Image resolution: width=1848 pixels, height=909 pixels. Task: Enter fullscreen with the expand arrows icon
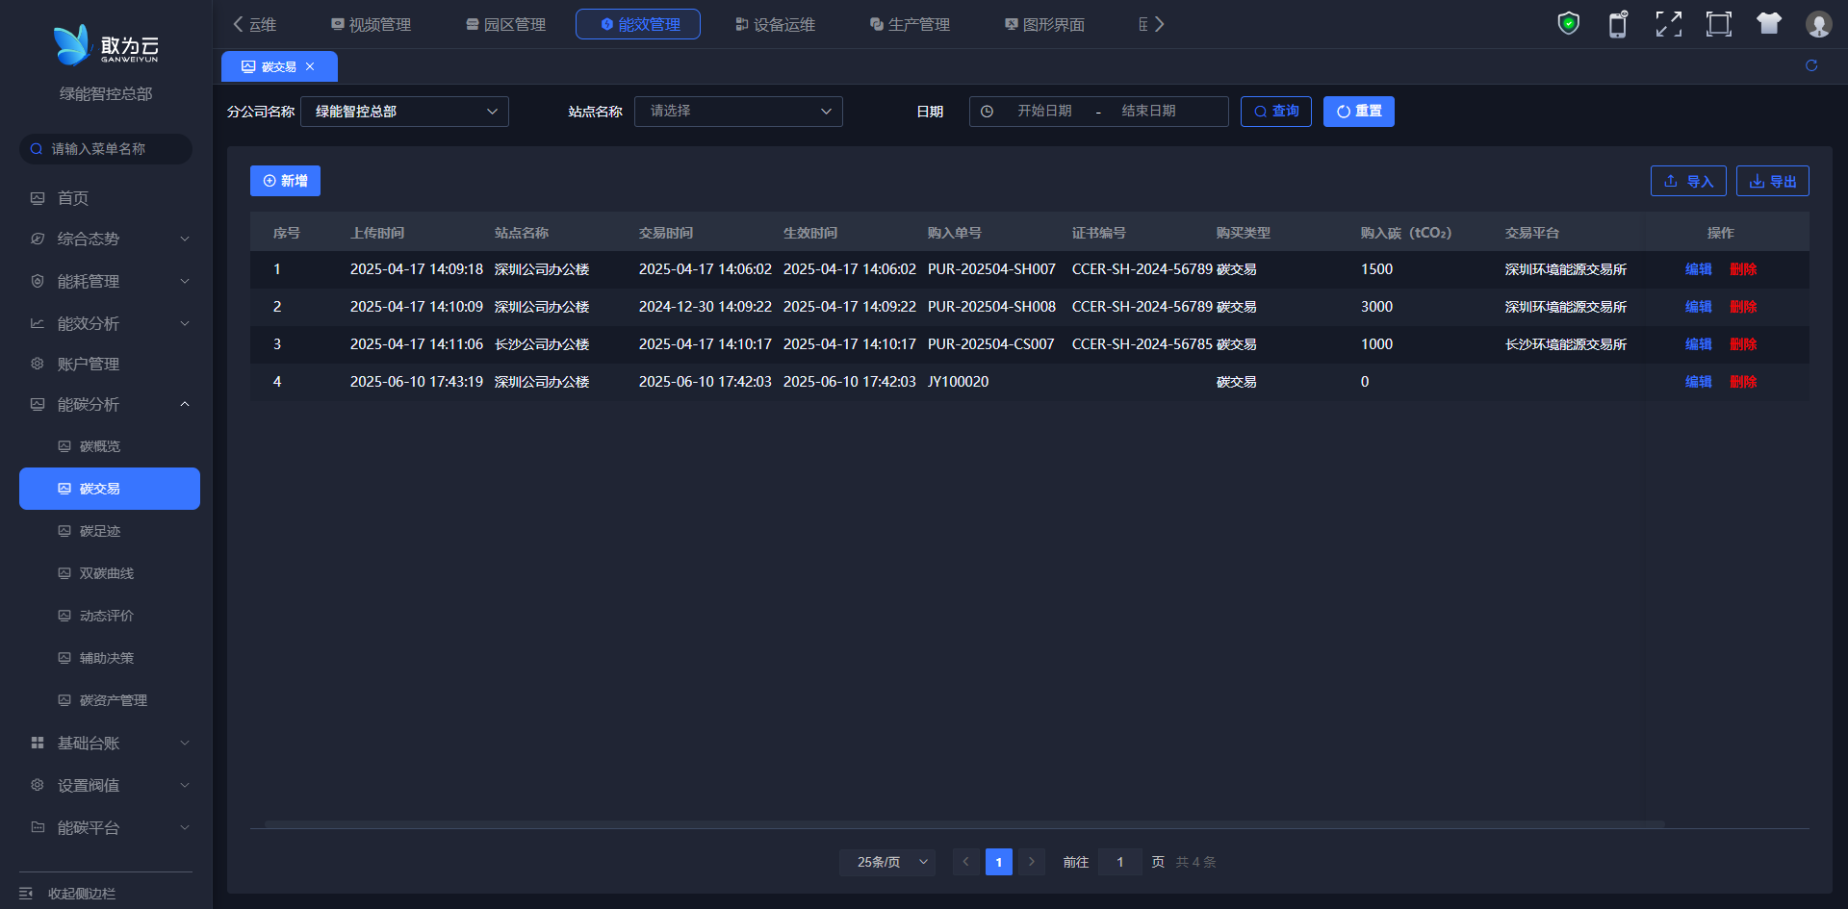1668,24
